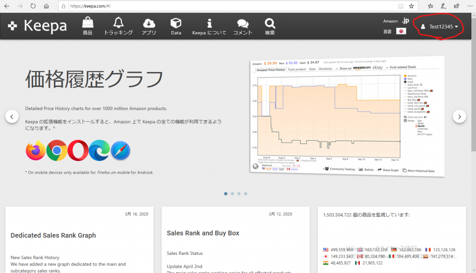
Task: Click the Keepa logo in header
Action: (x=38, y=26)
